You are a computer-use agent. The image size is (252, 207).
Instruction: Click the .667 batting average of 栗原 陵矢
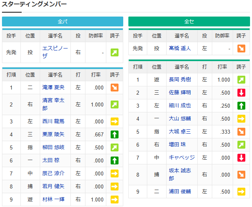tap(98, 134)
